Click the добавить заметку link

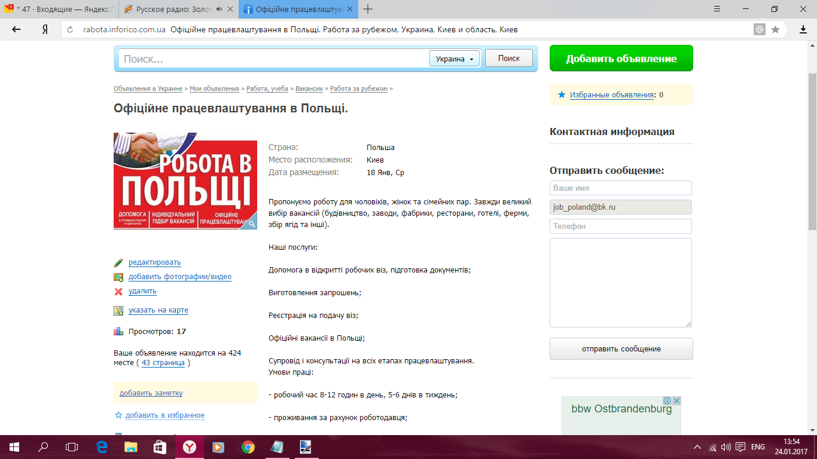click(x=151, y=393)
